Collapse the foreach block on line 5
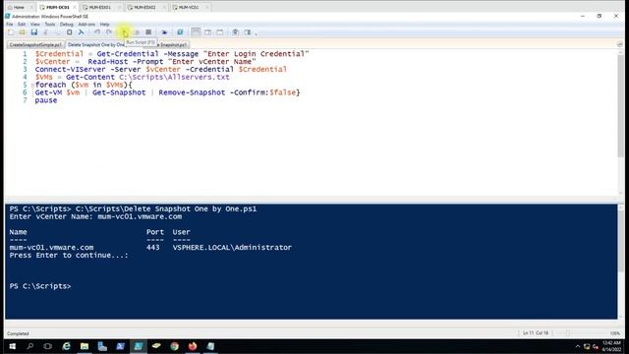The image size is (629, 354). point(32,86)
